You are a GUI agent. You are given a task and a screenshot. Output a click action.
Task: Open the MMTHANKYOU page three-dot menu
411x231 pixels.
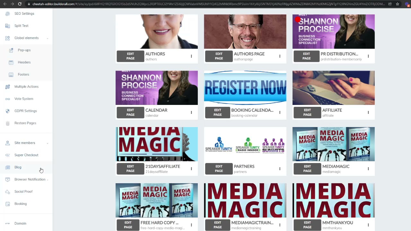point(368,225)
